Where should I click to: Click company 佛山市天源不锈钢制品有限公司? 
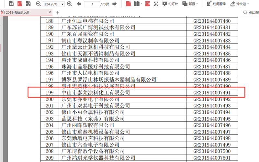click(98, 53)
